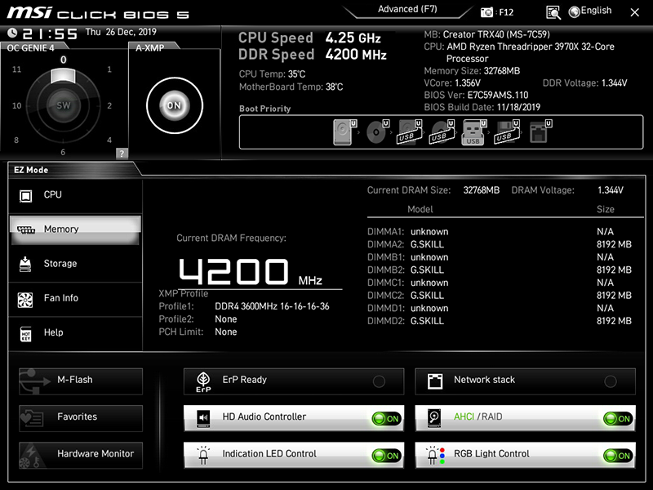Click the Storage drive icon
653x490 pixels.
coord(25,264)
